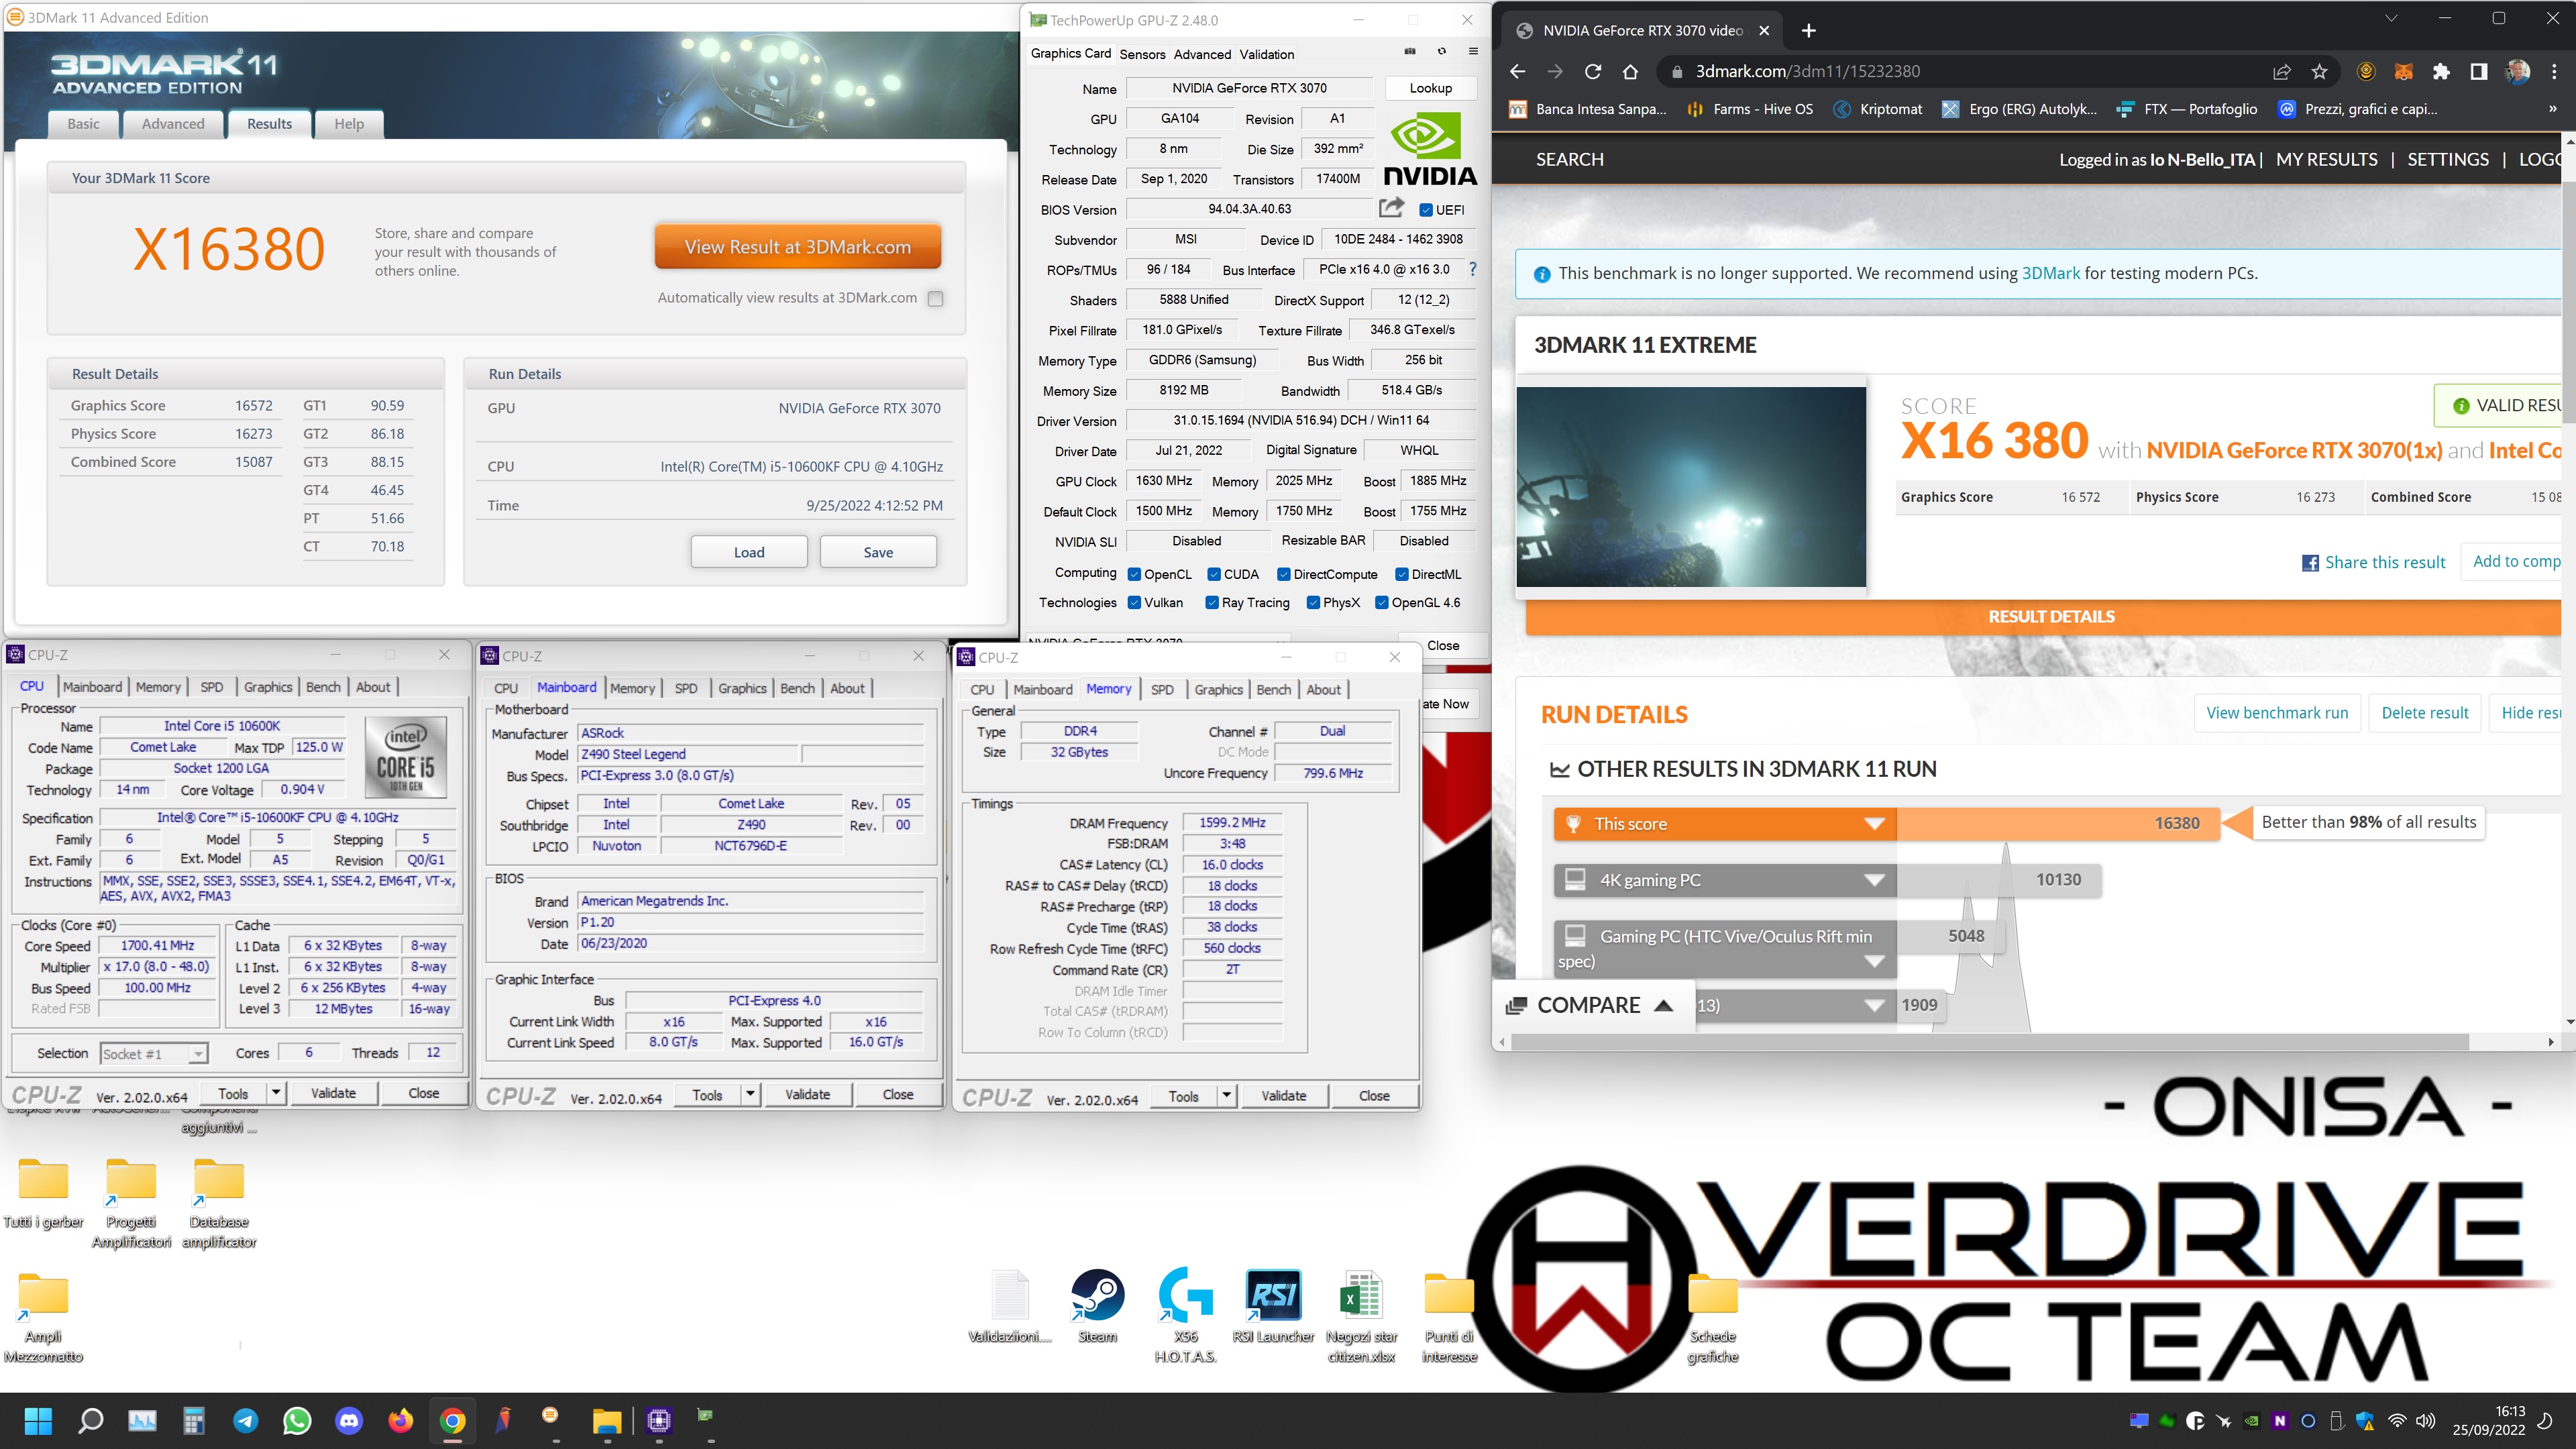The image size is (2576, 1449).
Task: Click the View benchmark run button
Action: (2277, 712)
